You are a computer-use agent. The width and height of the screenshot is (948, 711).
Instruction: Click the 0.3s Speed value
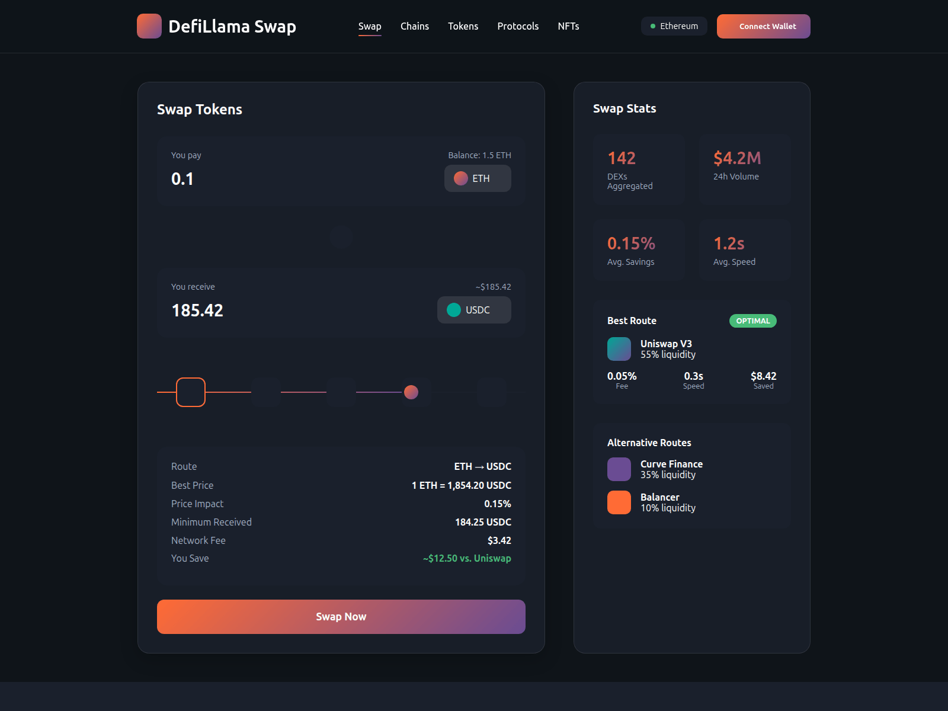click(694, 376)
